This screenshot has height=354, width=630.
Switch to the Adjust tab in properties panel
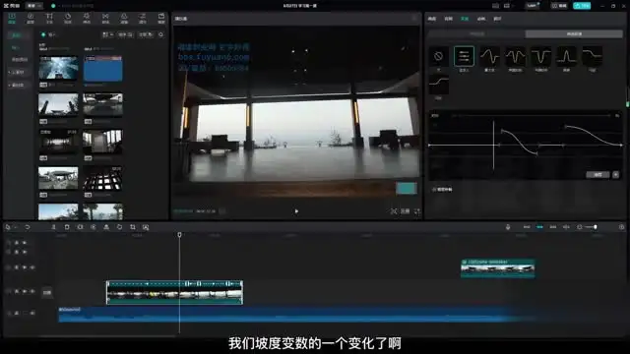[497, 19]
